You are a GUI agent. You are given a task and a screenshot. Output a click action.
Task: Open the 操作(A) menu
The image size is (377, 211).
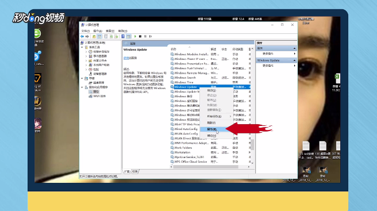point(98,31)
